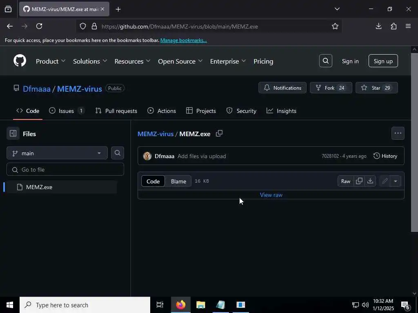Expand the Product menu
Viewport: 418px width, 313px height.
(x=51, y=61)
